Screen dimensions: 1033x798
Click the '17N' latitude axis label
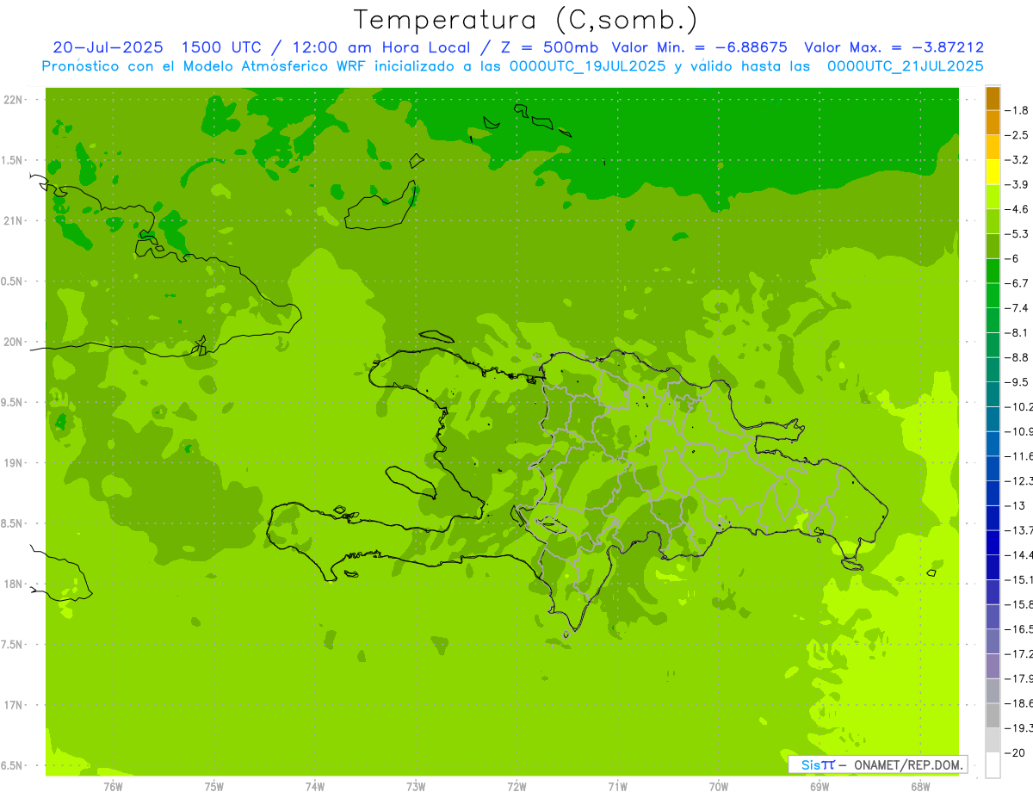(x=13, y=705)
